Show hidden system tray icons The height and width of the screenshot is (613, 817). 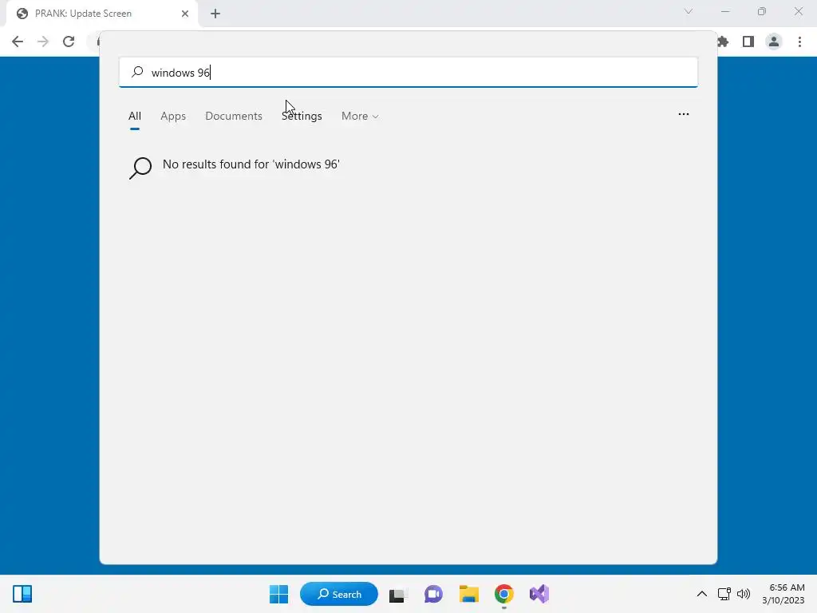[x=702, y=594]
